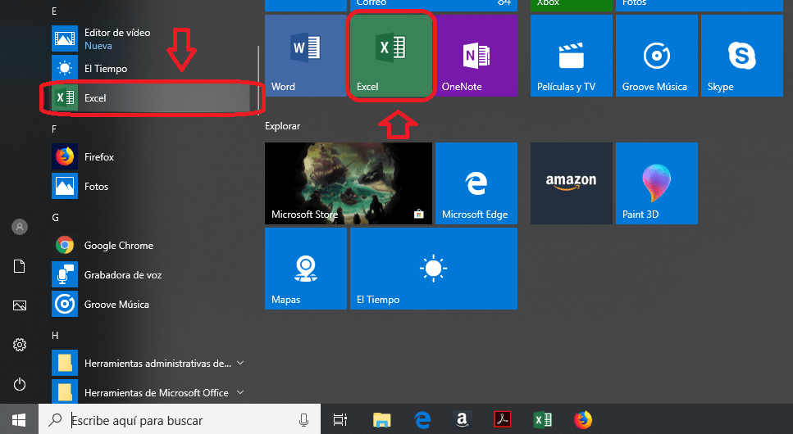Open Settings gear in Start sidebar
The height and width of the screenshot is (434, 793).
coord(19,345)
